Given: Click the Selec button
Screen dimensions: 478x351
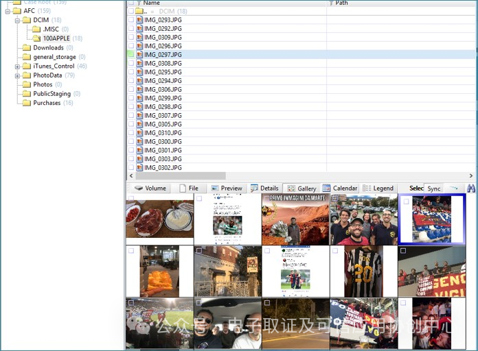Looking at the screenshot, I should [x=416, y=188].
